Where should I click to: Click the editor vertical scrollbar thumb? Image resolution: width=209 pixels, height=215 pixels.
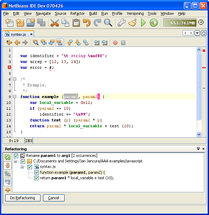click(x=199, y=87)
